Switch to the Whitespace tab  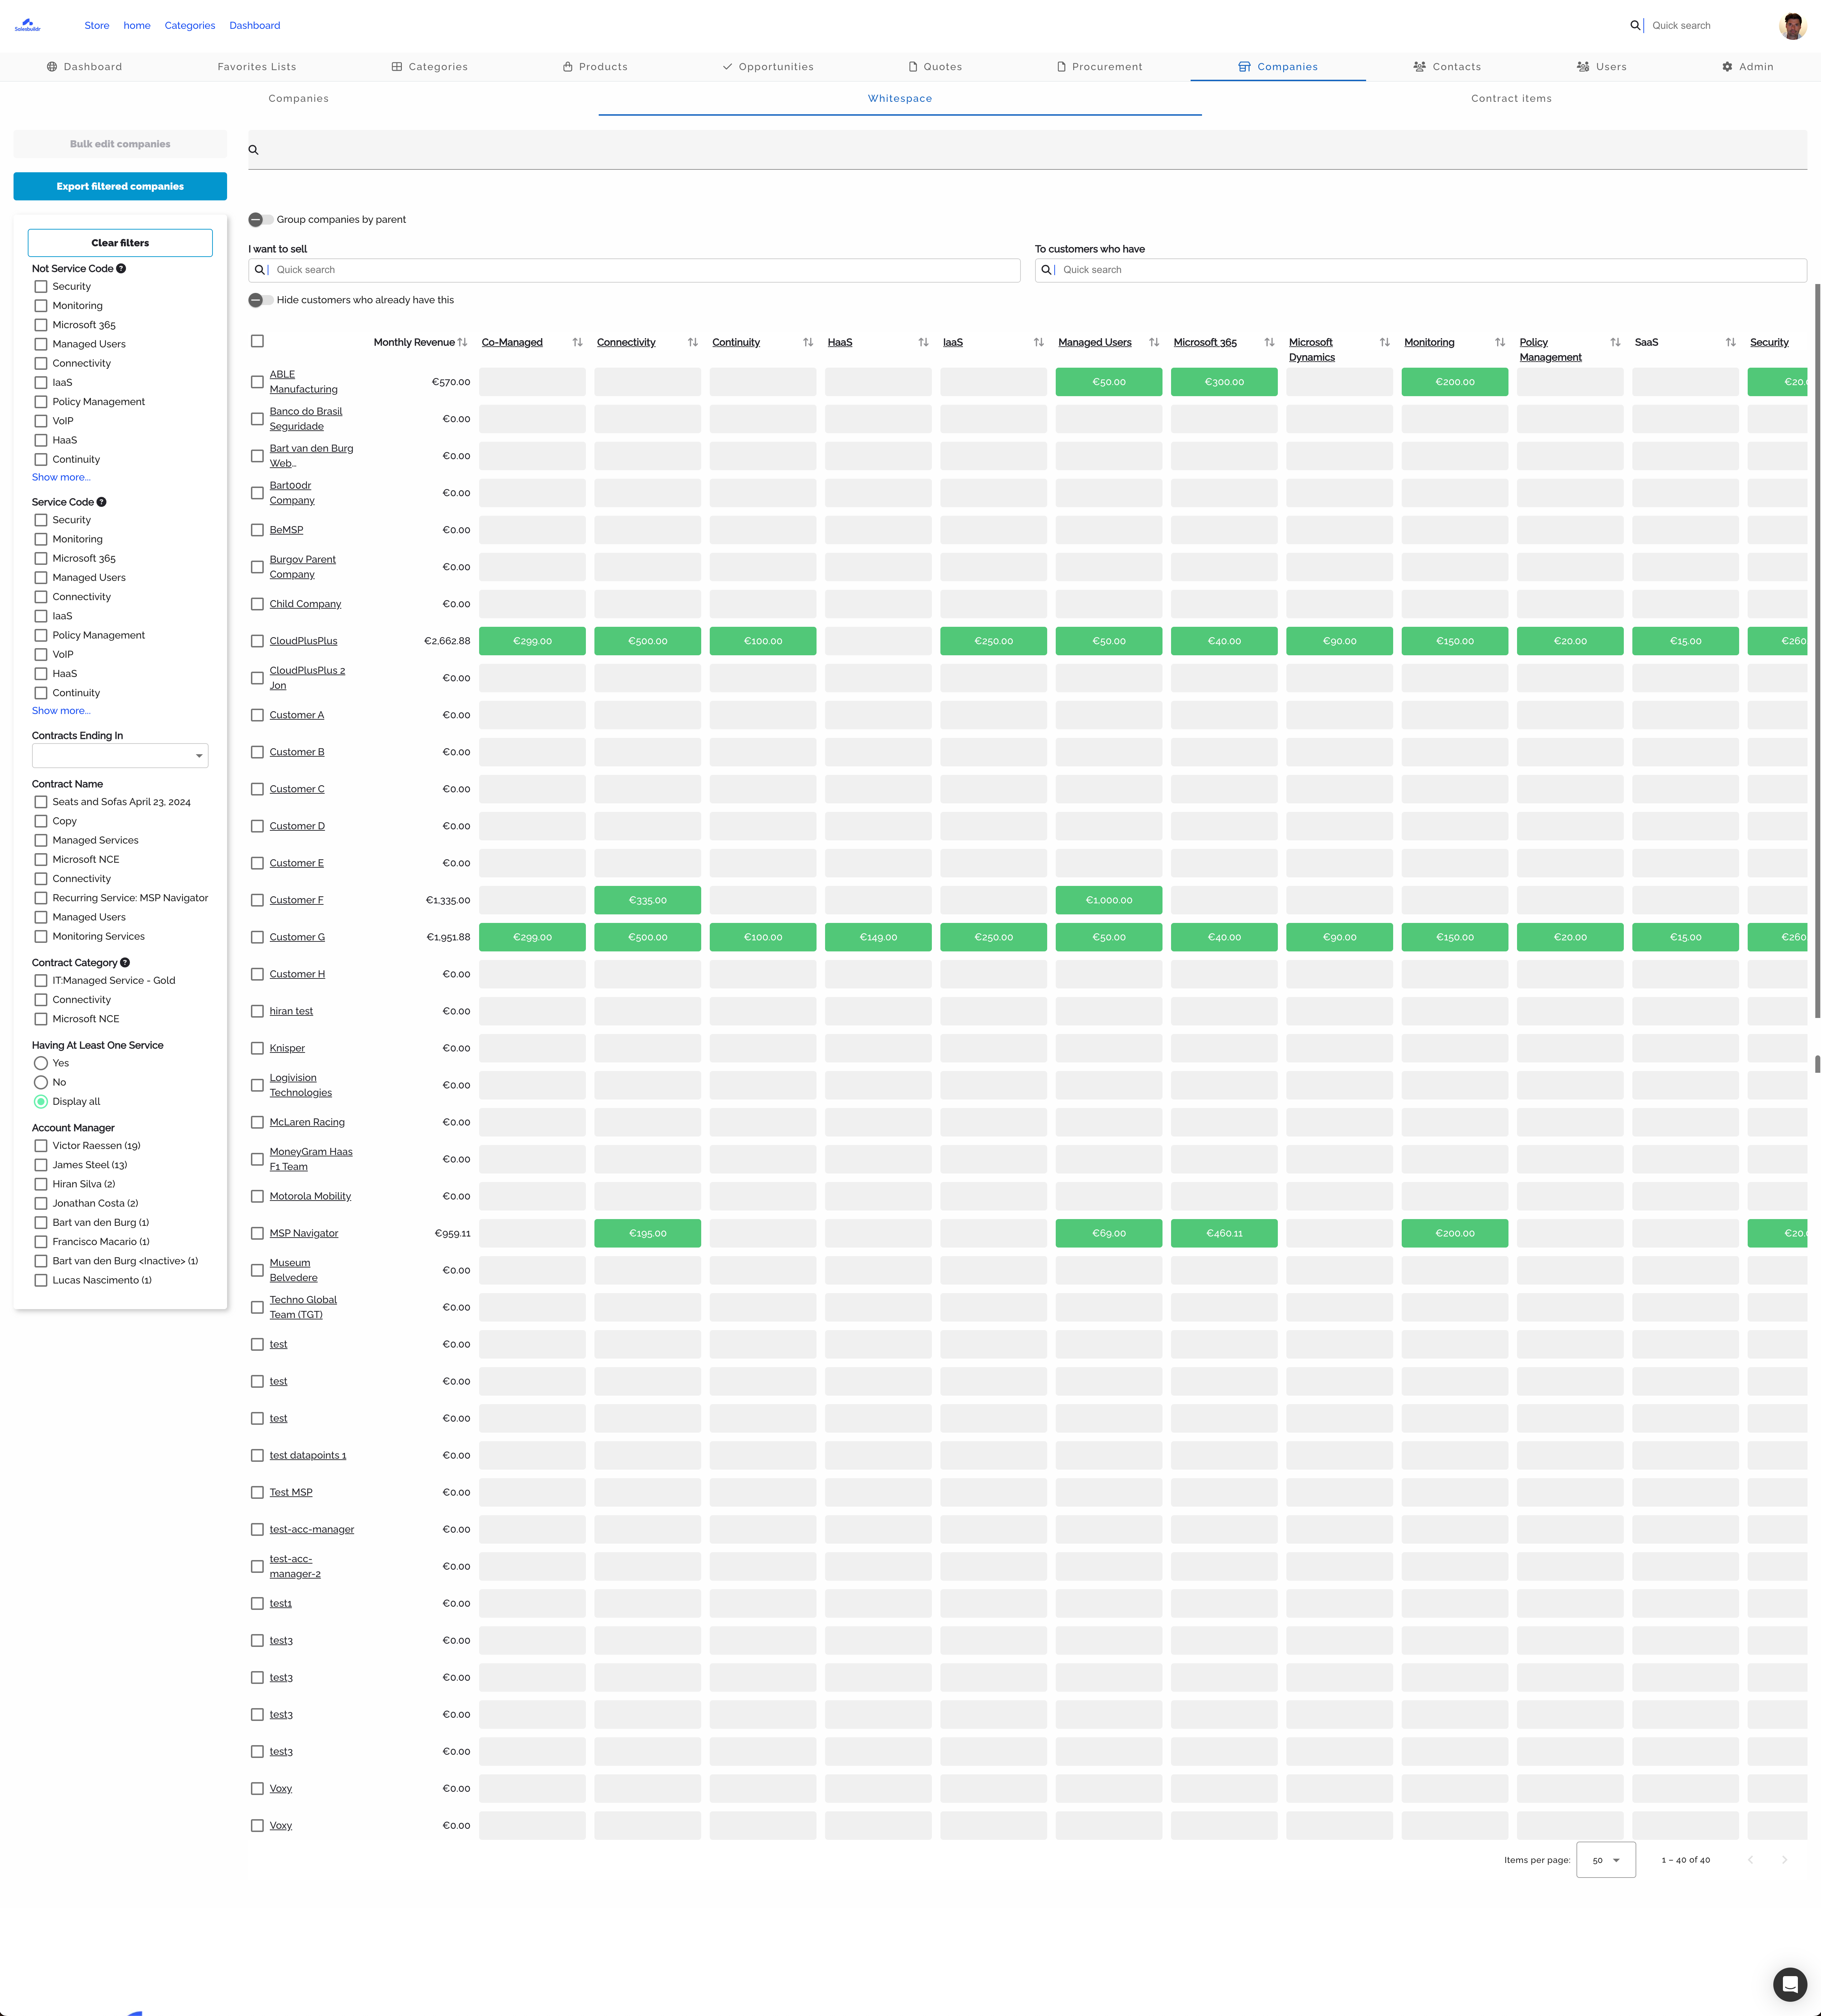click(900, 99)
